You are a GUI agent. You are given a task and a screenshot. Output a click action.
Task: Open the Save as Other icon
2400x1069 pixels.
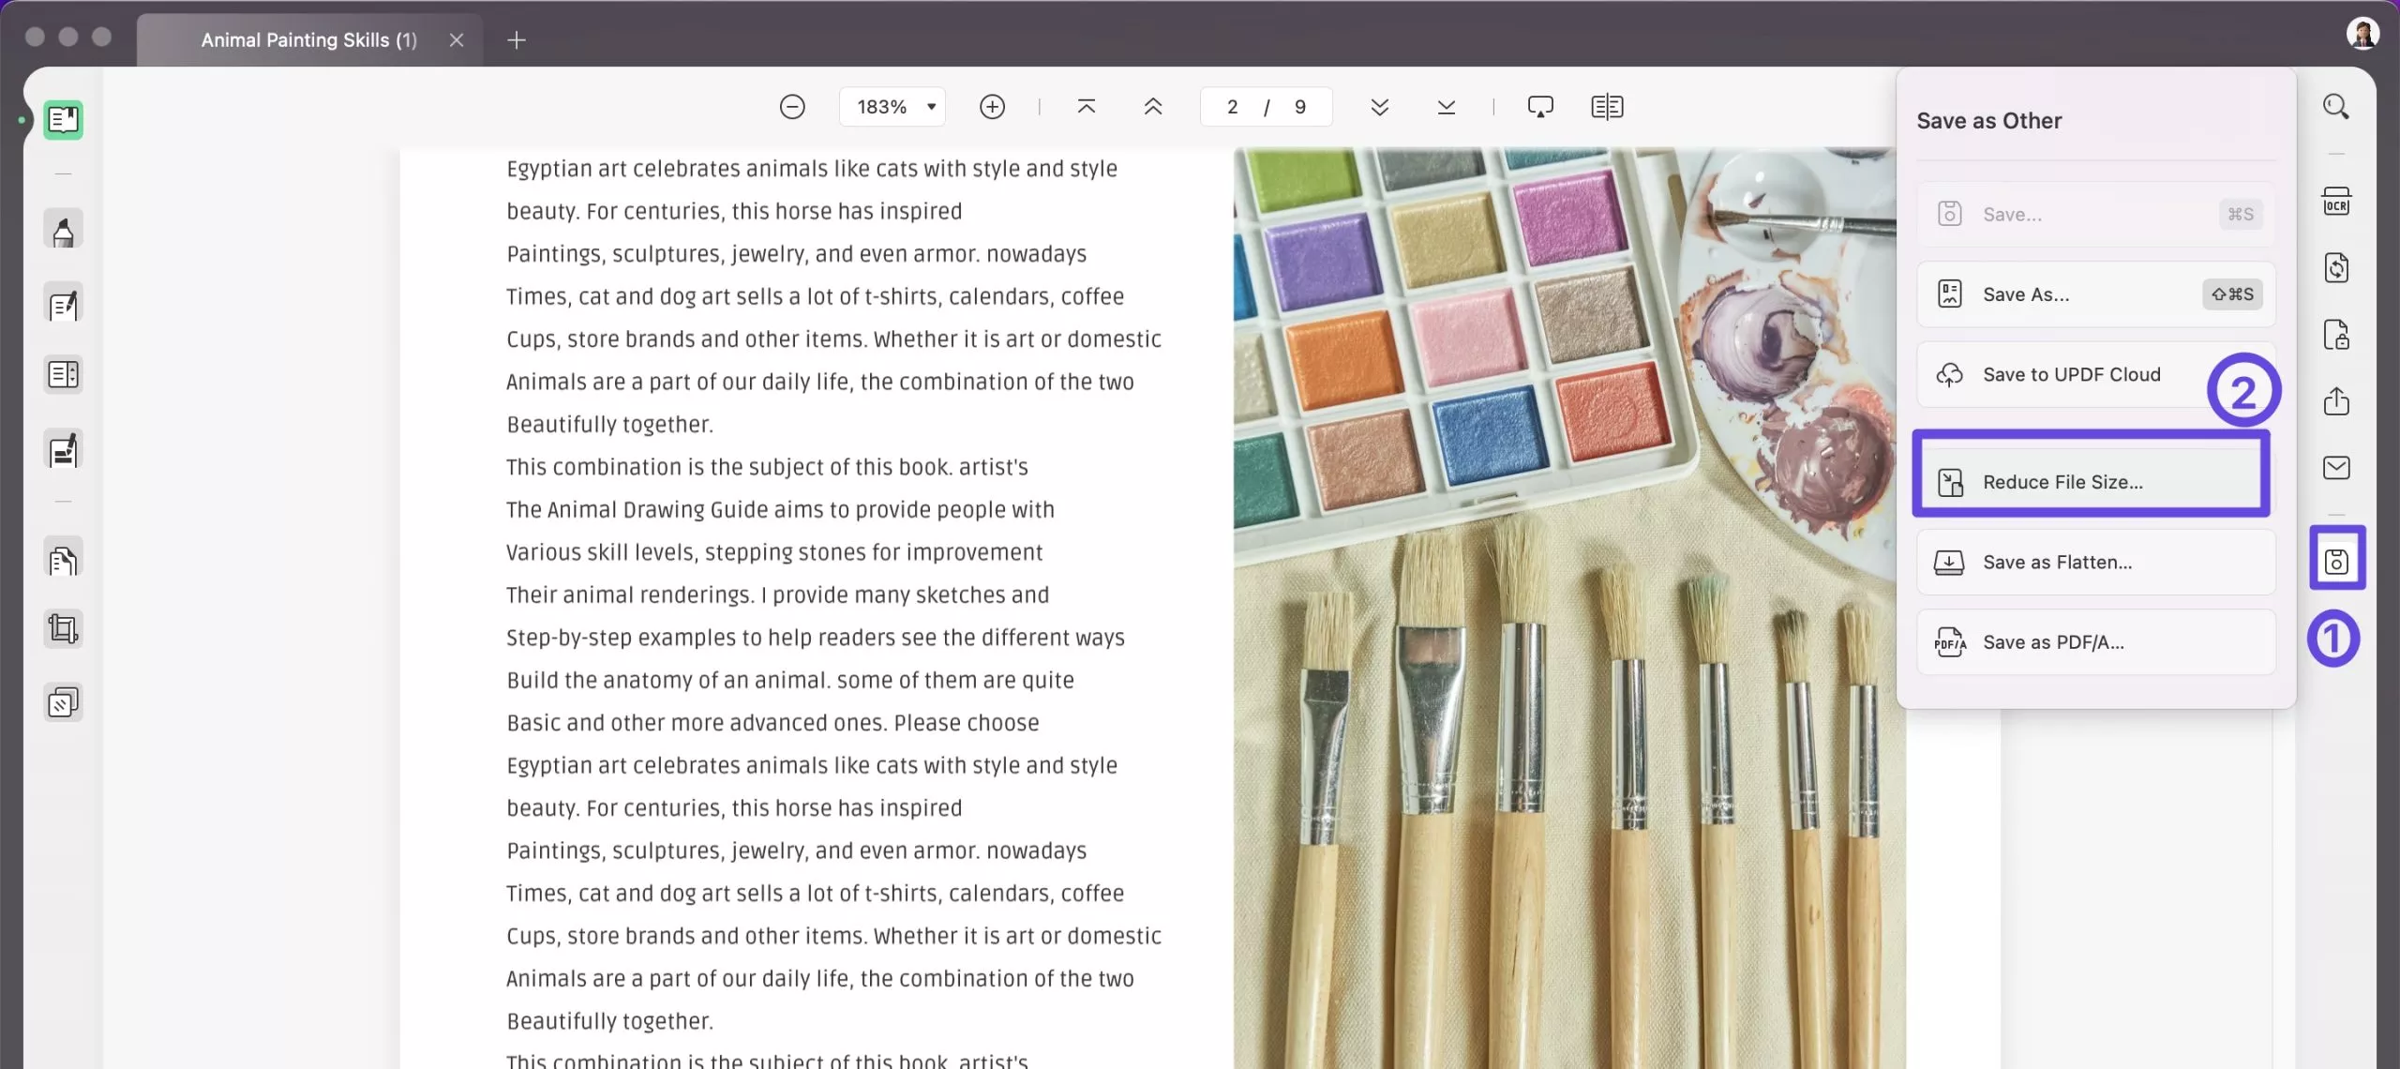2336,561
